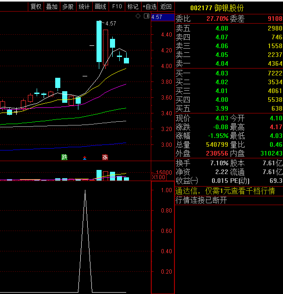The height and width of the screenshot is (294, 283).
Task: Click the 委比 27.70% value
Action: pos(218,19)
